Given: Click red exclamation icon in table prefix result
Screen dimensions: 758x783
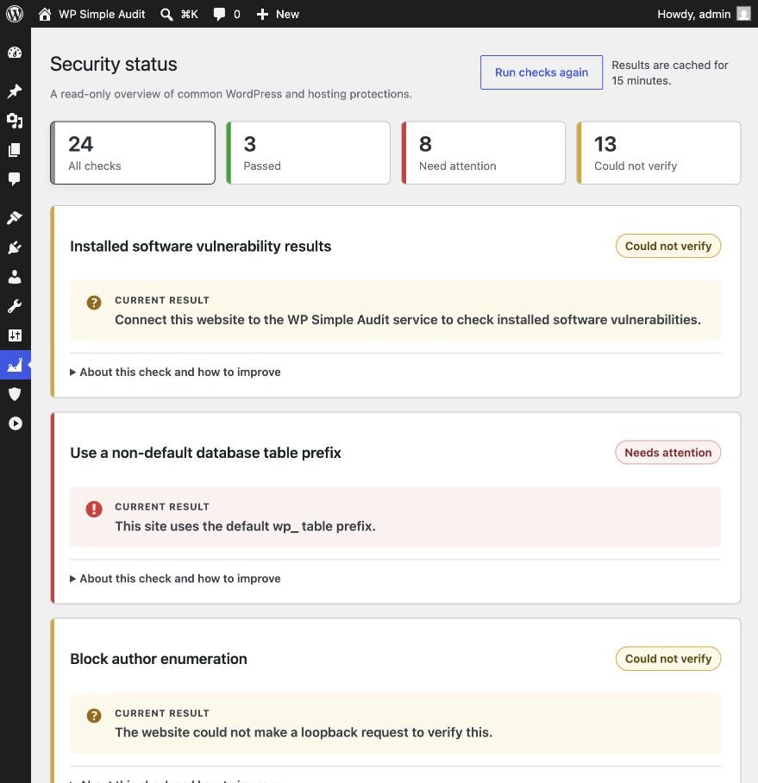Looking at the screenshot, I should (94, 509).
